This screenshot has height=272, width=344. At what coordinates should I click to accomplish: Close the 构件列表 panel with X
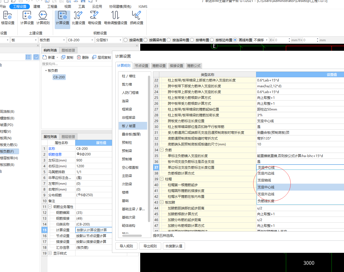tap(137, 45)
